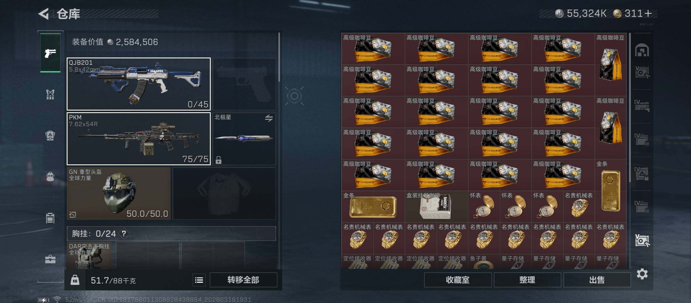Click the 转移全部 button

pyautogui.click(x=243, y=280)
